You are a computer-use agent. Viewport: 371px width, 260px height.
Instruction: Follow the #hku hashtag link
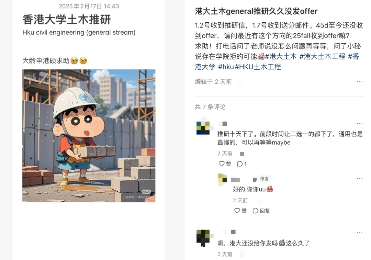click(x=226, y=67)
